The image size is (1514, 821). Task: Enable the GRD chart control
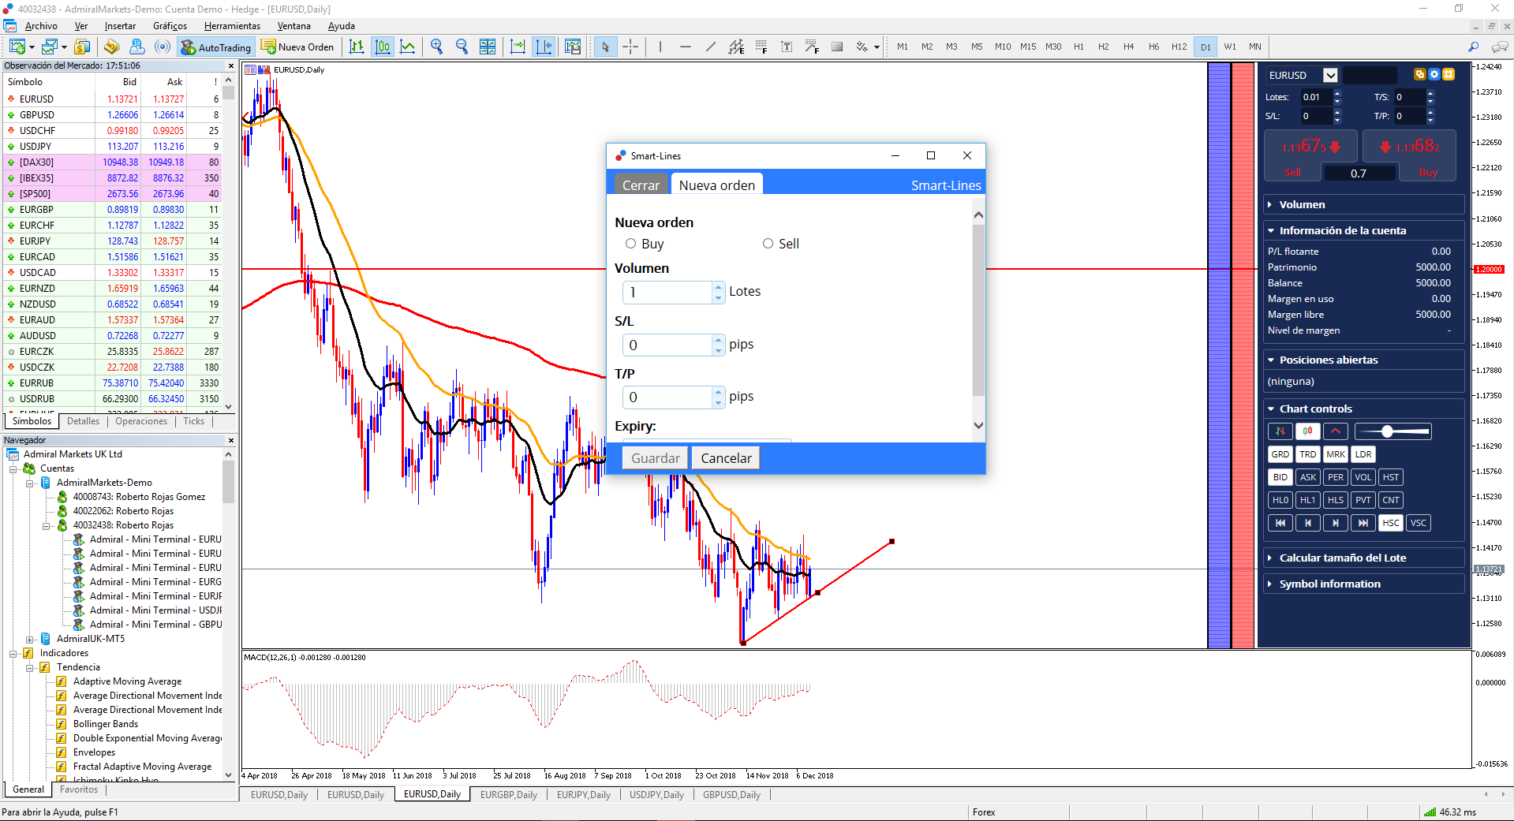coord(1280,454)
